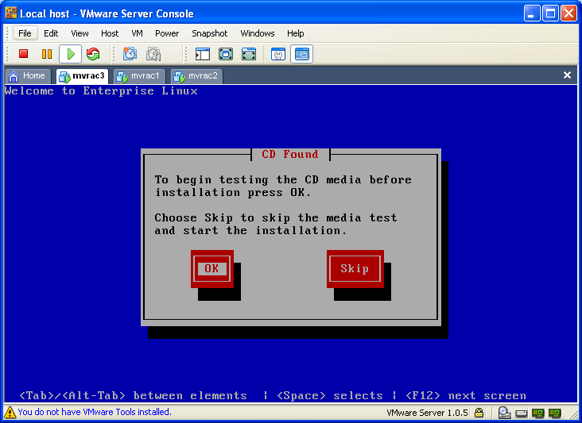
Task: Open the VM menu
Action: point(137,33)
